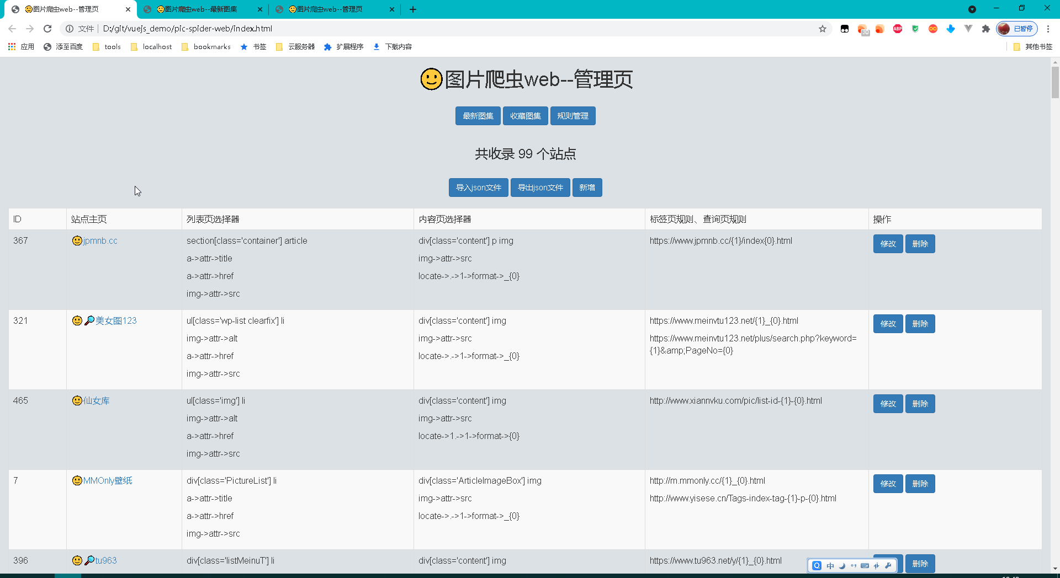Click the smiley icon in jpmnb.cc row
The image size is (1060, 578).
[x=77, y=240]
